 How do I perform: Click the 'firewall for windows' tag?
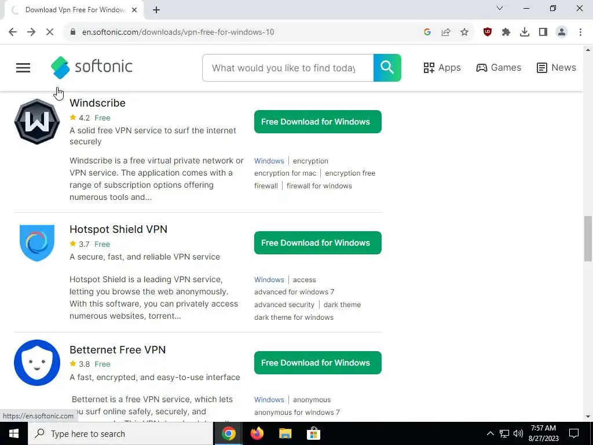[319, 186]
